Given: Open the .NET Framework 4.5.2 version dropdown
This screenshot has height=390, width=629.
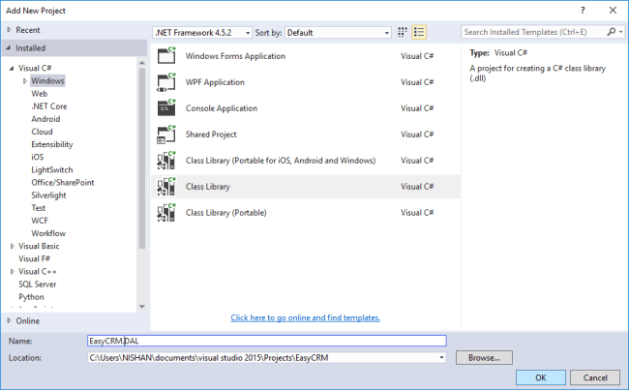Looking at the screenshot, I should 202,33.
